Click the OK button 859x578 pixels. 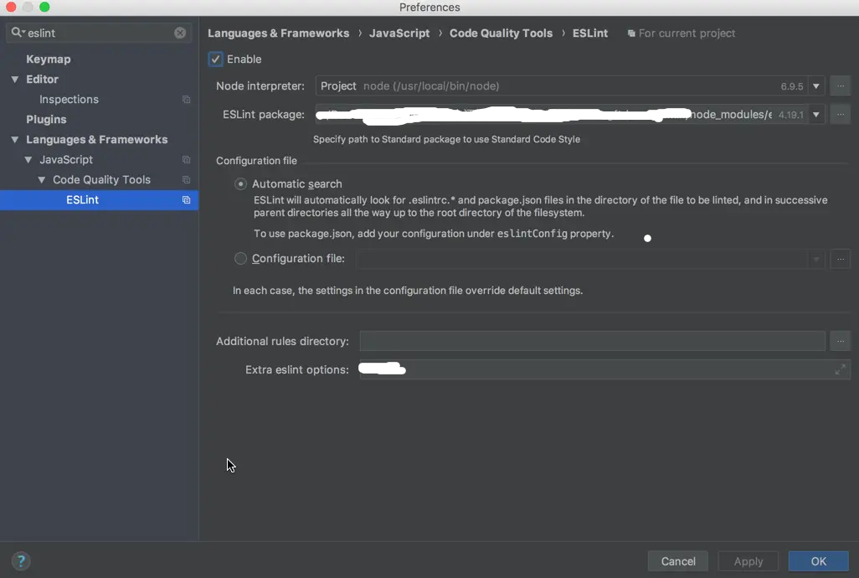[819, 561]
